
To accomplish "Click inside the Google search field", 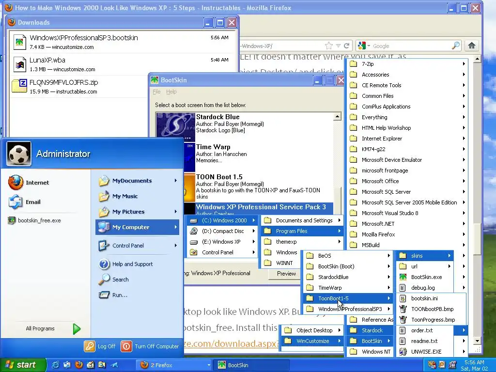I will 411,46.
